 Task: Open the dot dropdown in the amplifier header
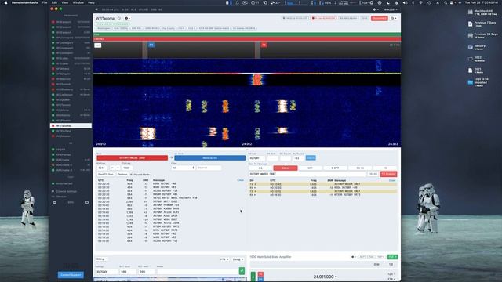[354, 257]
